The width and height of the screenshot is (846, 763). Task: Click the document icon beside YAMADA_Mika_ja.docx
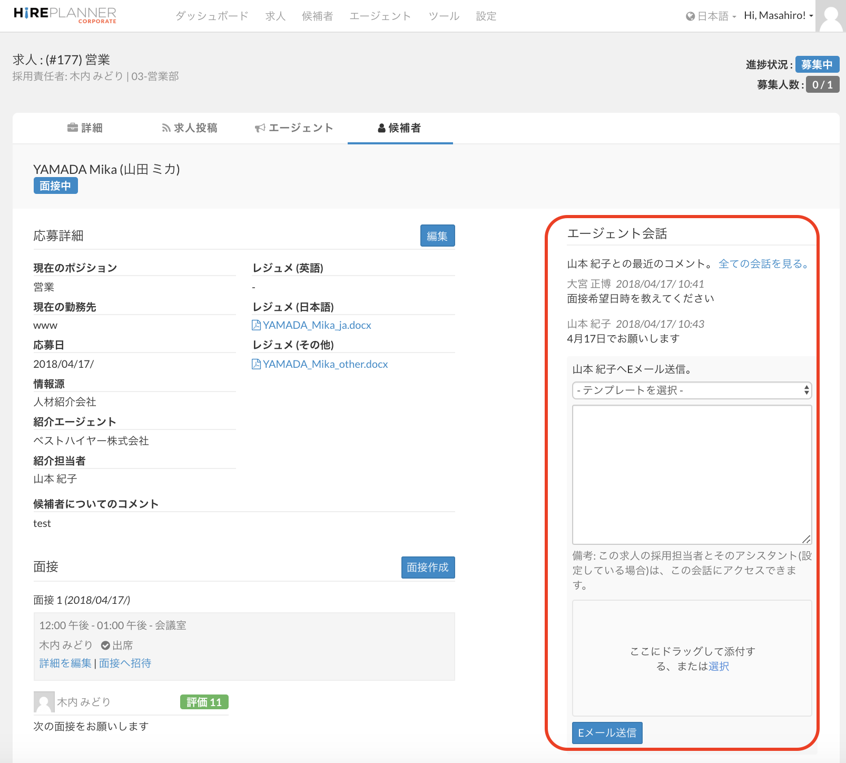click(256, 325)
